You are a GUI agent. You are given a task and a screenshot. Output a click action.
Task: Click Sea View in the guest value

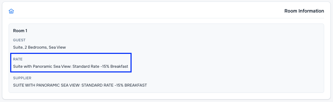coord(57,47)
